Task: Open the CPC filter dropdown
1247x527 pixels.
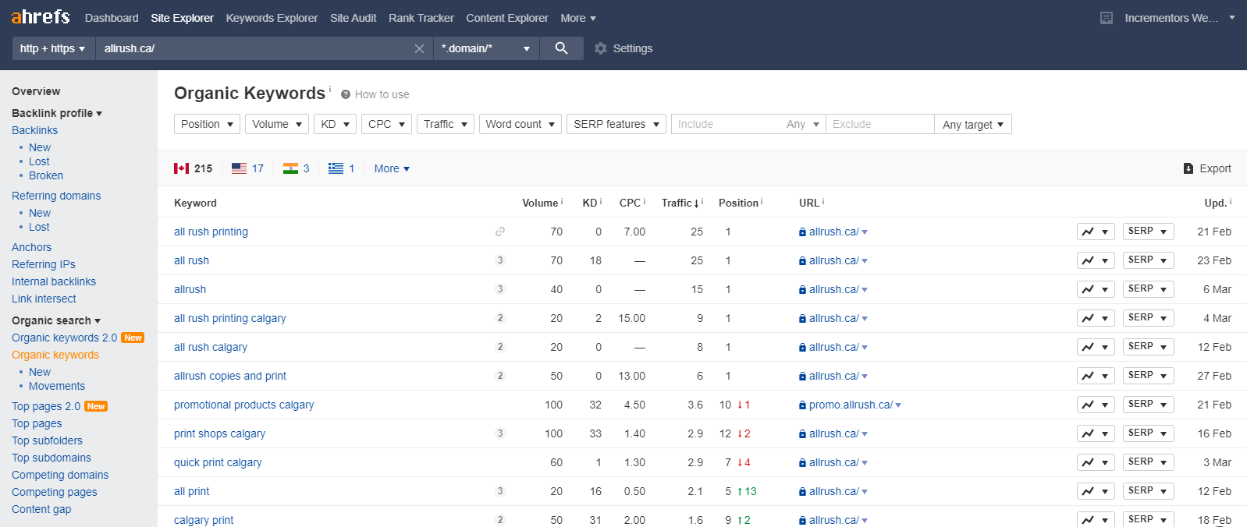Action: [x=386, y=124]
